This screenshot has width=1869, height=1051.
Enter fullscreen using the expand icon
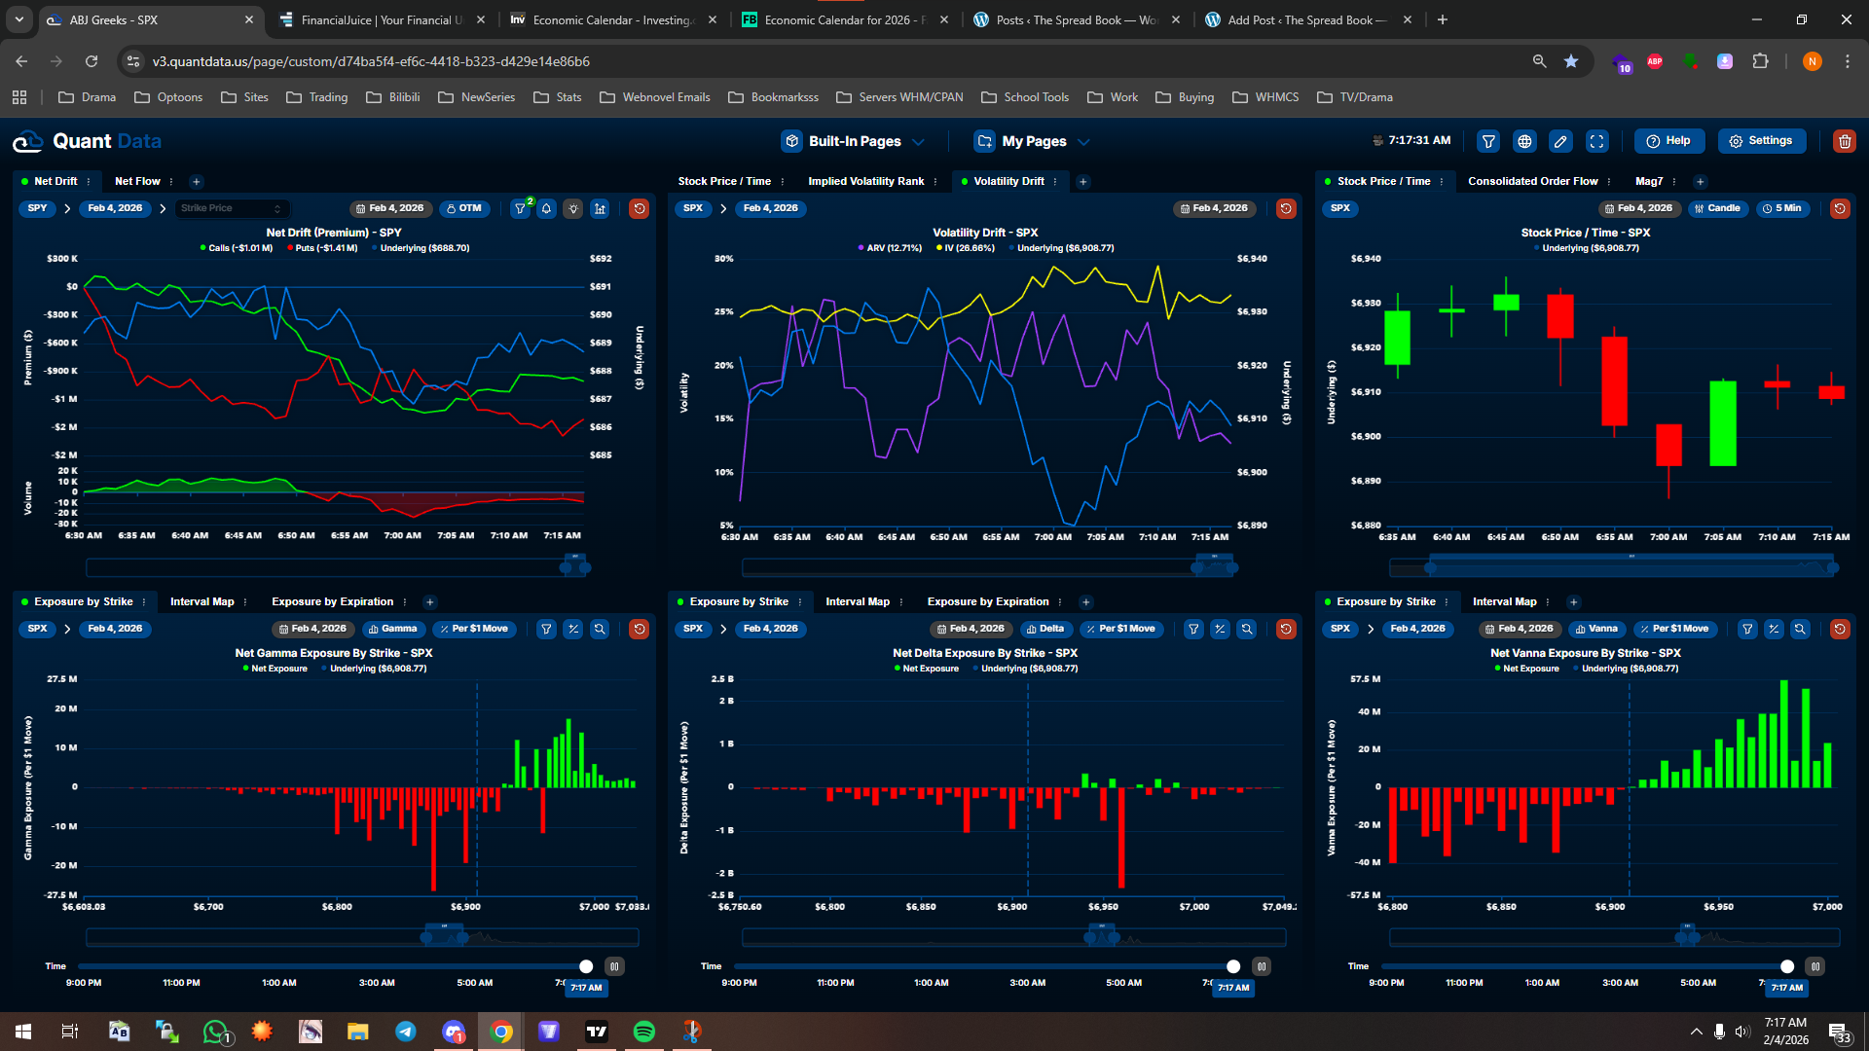(x=1597, y=141)
